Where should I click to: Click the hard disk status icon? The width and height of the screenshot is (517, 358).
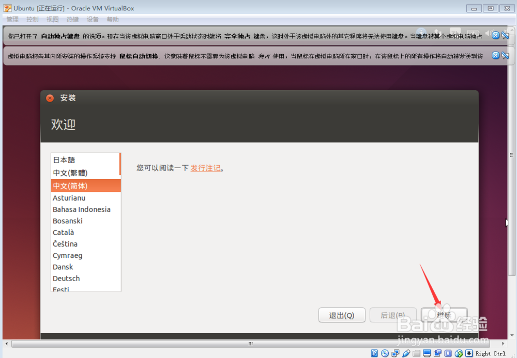pos(374,353)
